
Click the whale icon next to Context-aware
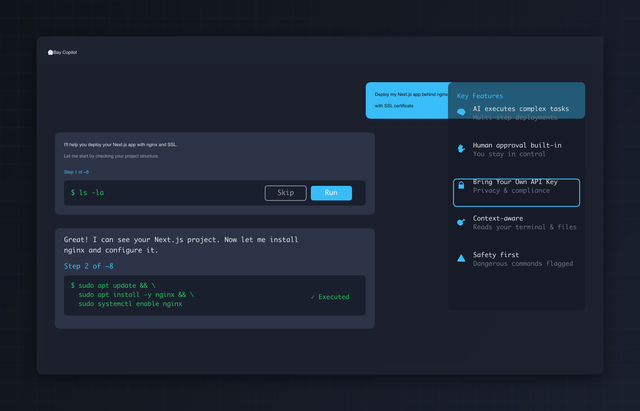pyautogui.click(x=461, y=221)
